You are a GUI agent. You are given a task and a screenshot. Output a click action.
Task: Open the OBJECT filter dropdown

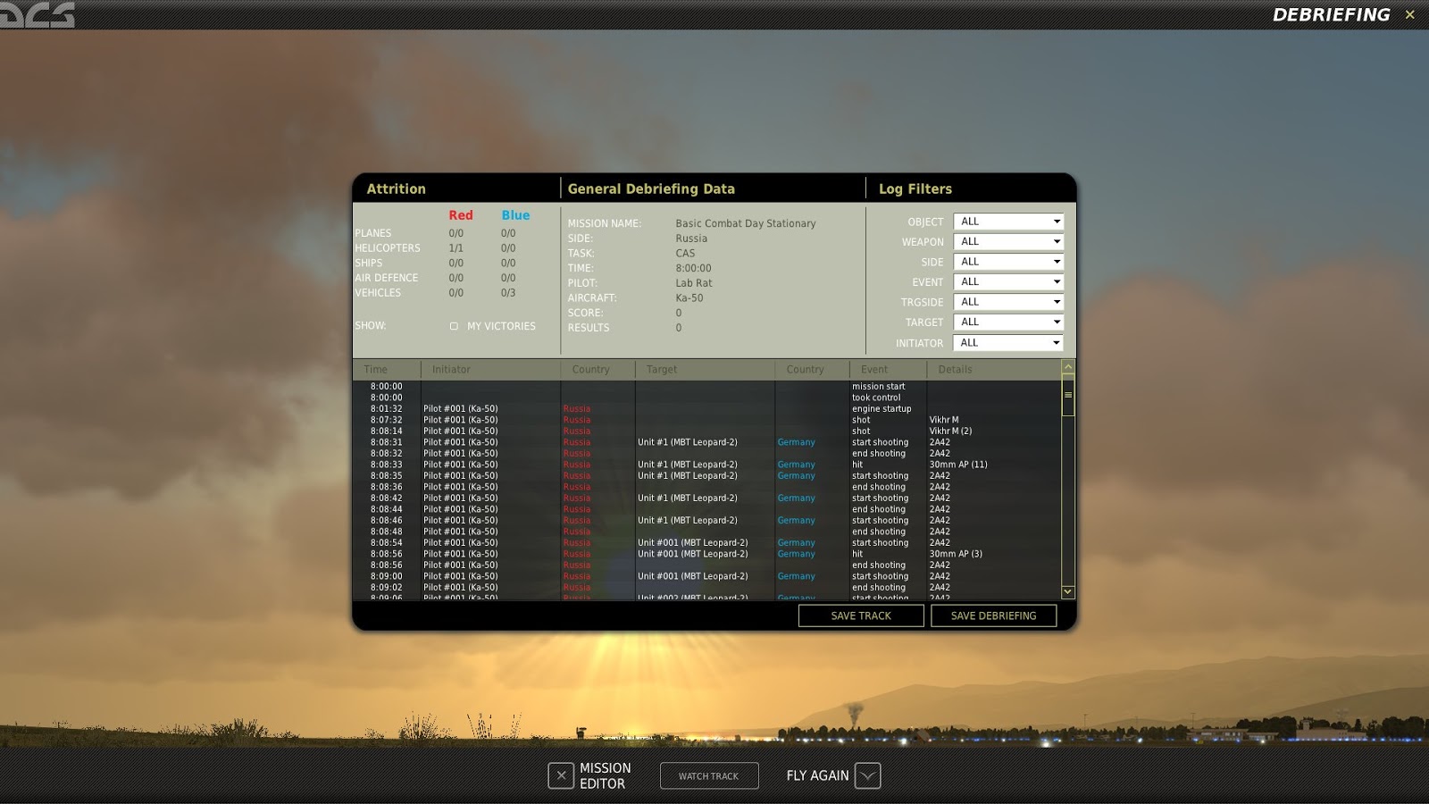click(1008, 222)
